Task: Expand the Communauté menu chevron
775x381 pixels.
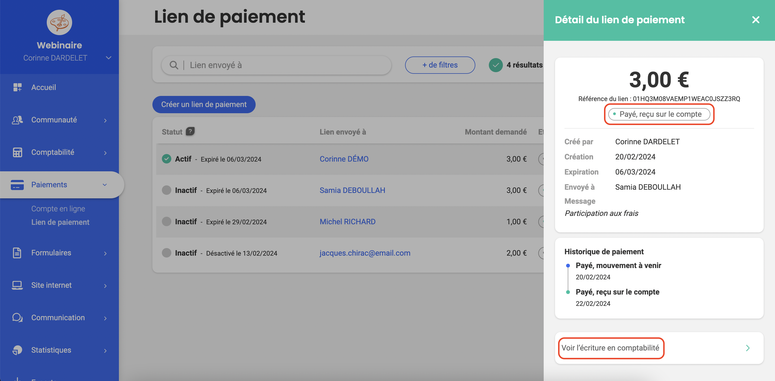Action: click(x=105, y=120)
